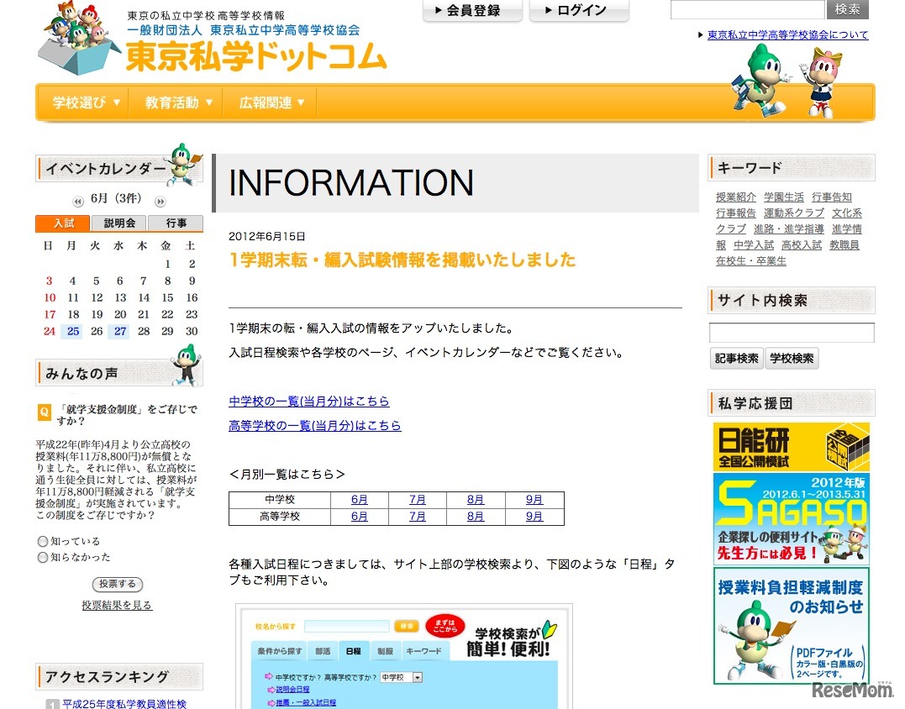Select the 知っている radio option

[42, 541]
